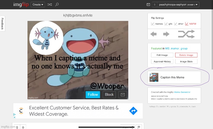Go to the next image with the right arrow

[166, 34]
